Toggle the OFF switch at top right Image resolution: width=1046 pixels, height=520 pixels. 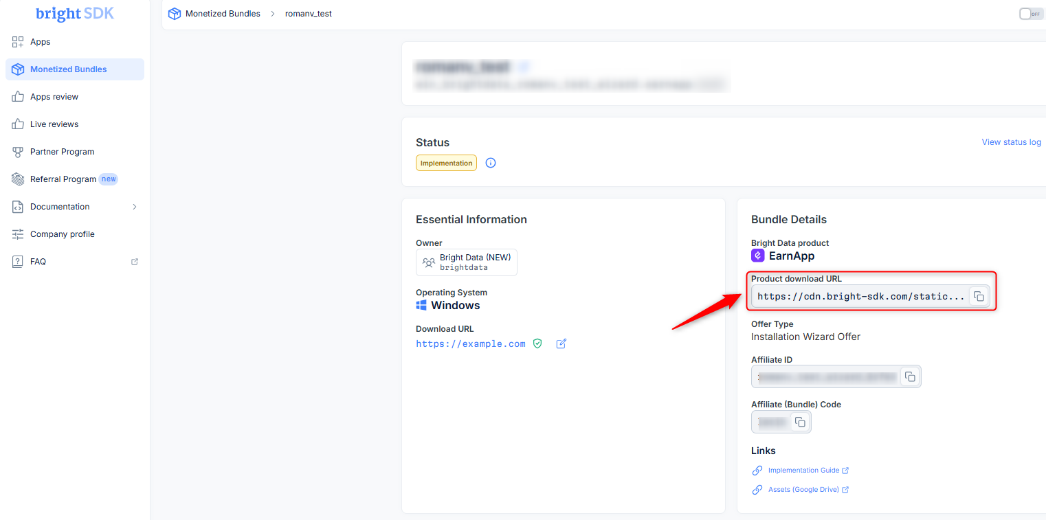point(1031,14)
